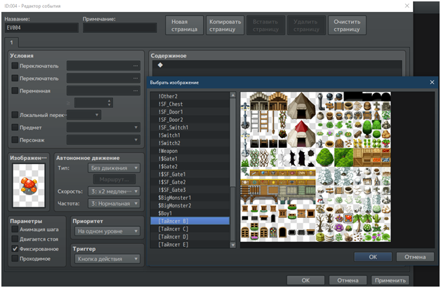The height and width of the screenshot is (288, 441).
Task: Click Копировать страницу button
Action: coord(225,25)
